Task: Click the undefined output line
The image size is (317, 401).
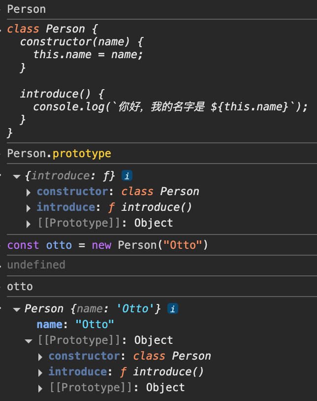Action: [36, 265]
